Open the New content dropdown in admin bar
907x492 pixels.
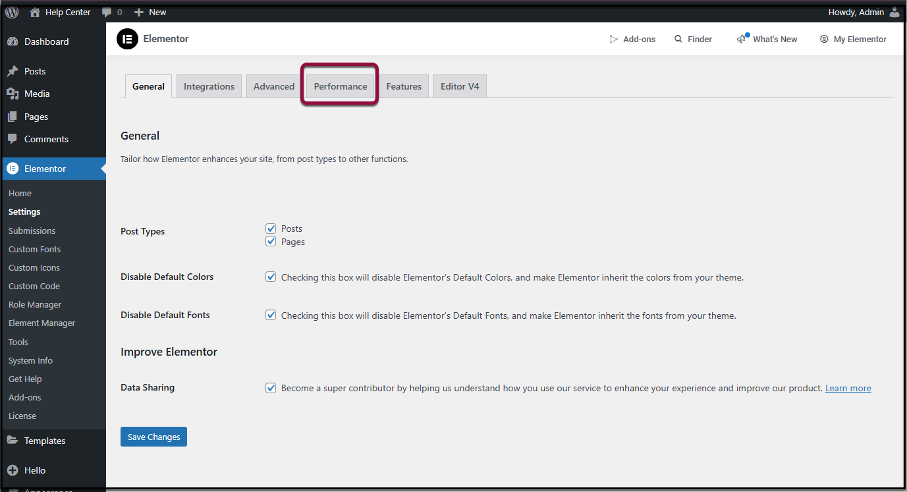[150, 12]
